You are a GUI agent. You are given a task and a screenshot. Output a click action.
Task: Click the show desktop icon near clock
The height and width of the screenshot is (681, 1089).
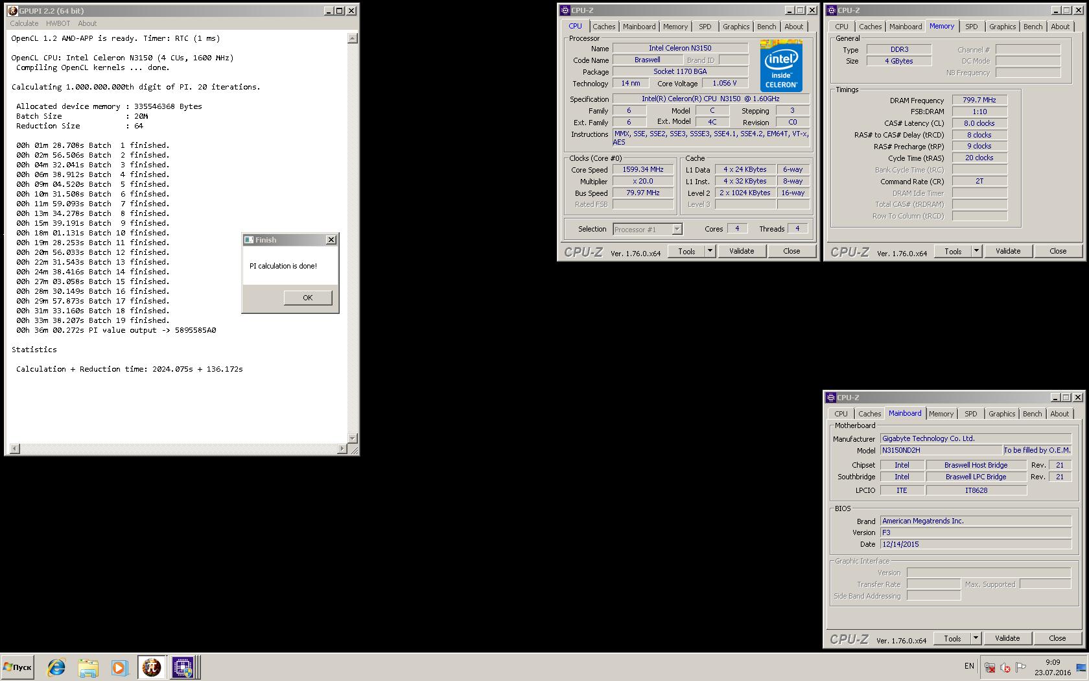(1081, 667)
